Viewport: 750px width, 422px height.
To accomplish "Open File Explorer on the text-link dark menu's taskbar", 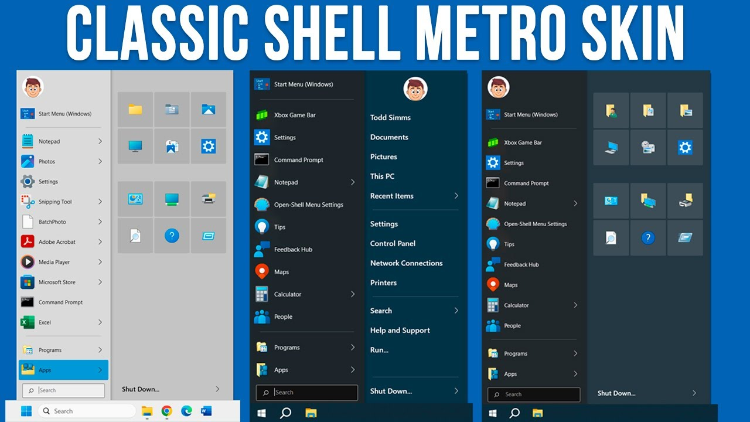I will point(310,413).
